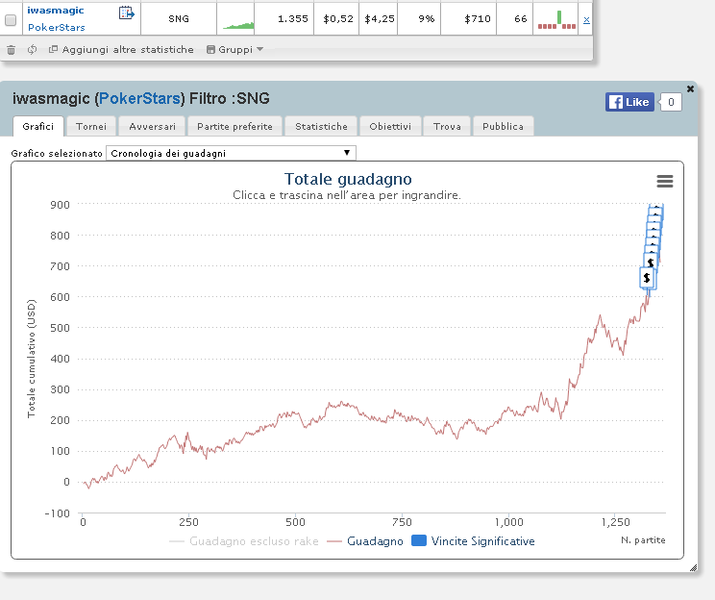Click the lowest dollar-sign win marker
Viewport: 715px width, 600px height.
[x=647, y=278]
